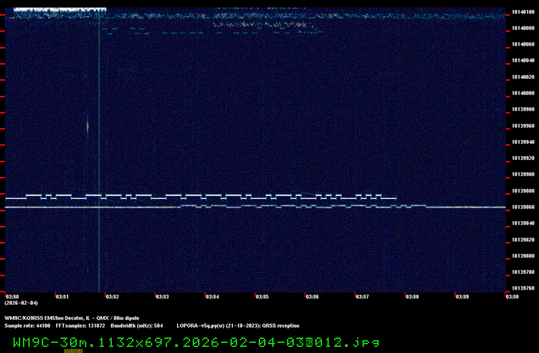Click the short bright blip near 10139960
The image size is (539, 353).
(87, 126)
